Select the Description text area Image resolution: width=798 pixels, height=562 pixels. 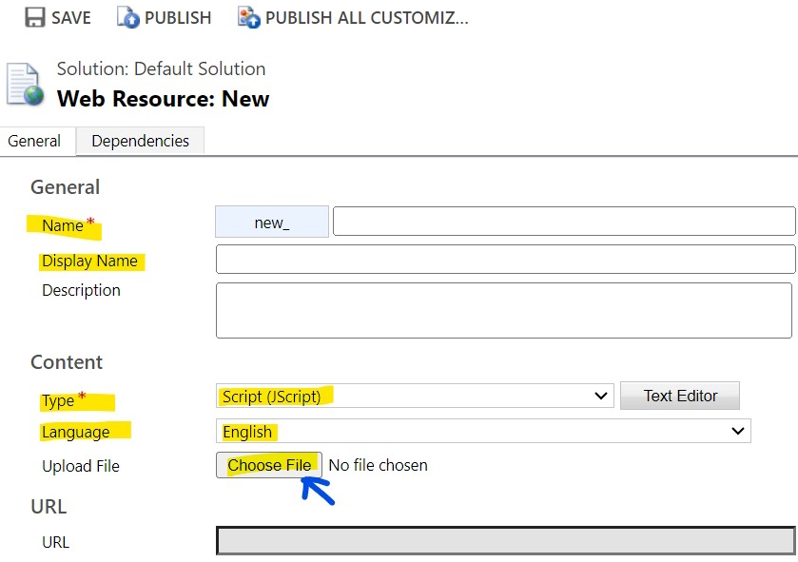click(x=504, y=309)
